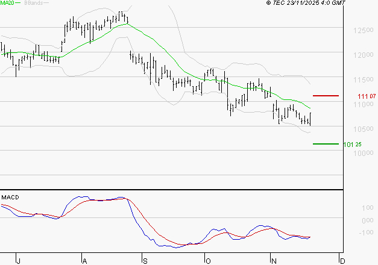Click the N month axis marker
Screen dimensions: 378x265
274,261
